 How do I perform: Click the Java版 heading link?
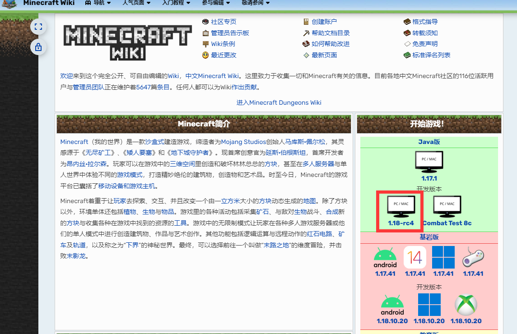429,142
